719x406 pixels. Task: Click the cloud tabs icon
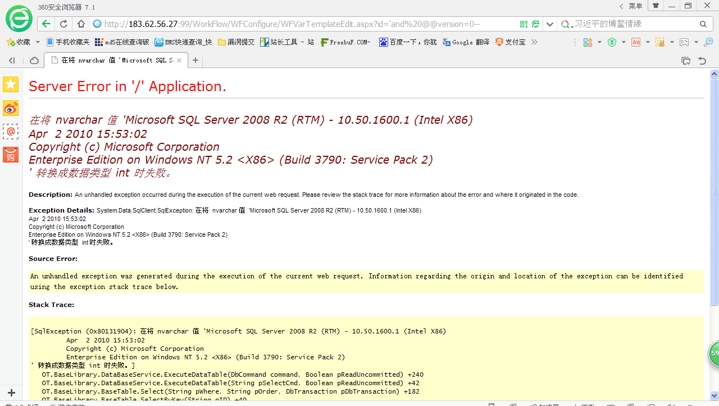tap(34, 60)
